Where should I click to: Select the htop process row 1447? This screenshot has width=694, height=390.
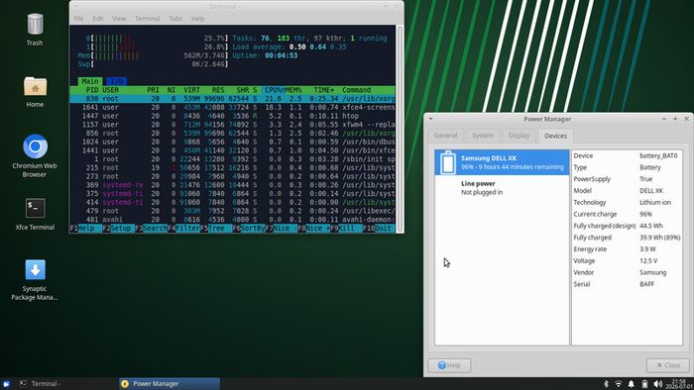coord(232,116)
